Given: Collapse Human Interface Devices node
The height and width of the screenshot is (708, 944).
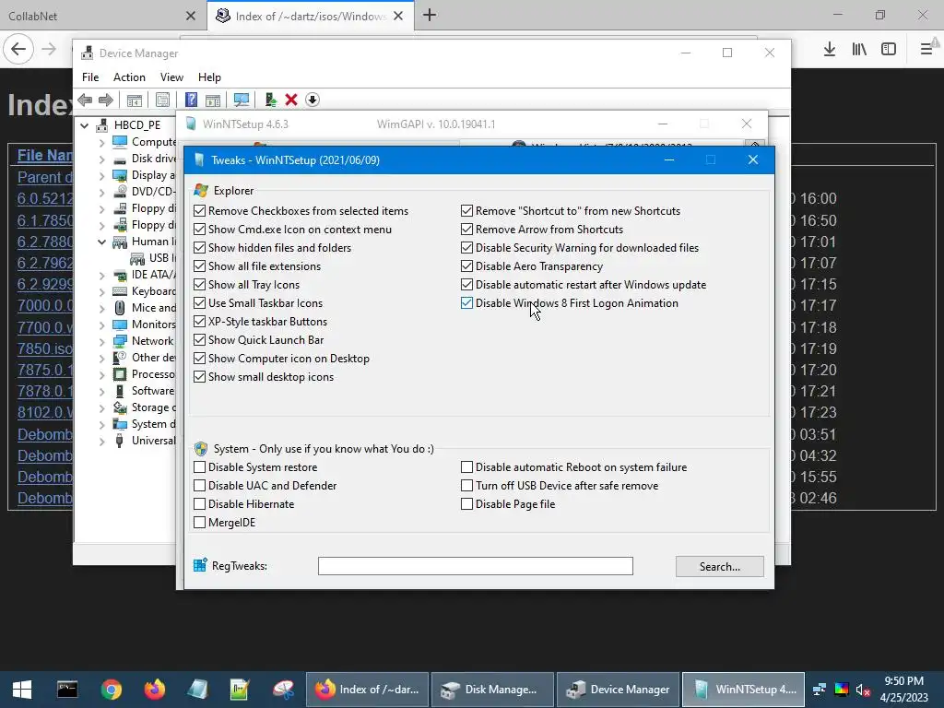Looking at the screenshot, I should click(x=101, y=242).
